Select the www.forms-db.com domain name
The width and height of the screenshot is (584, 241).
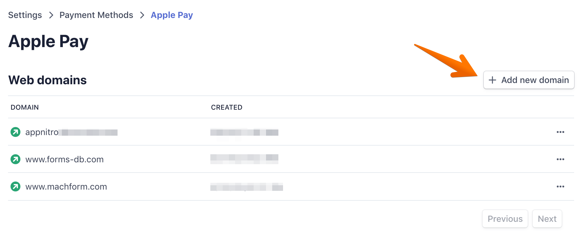tap(64, 159)
